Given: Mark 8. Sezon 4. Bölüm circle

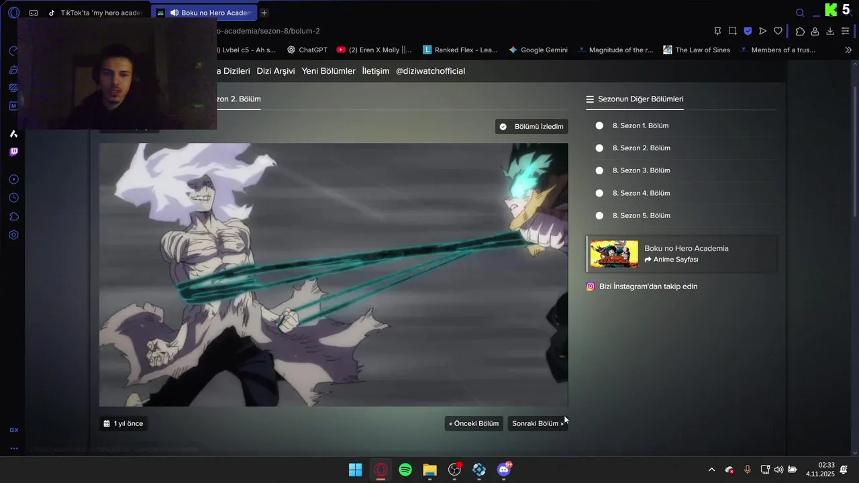Looking at the screenshot, I should pyautogui.click(x=599, y=193).
